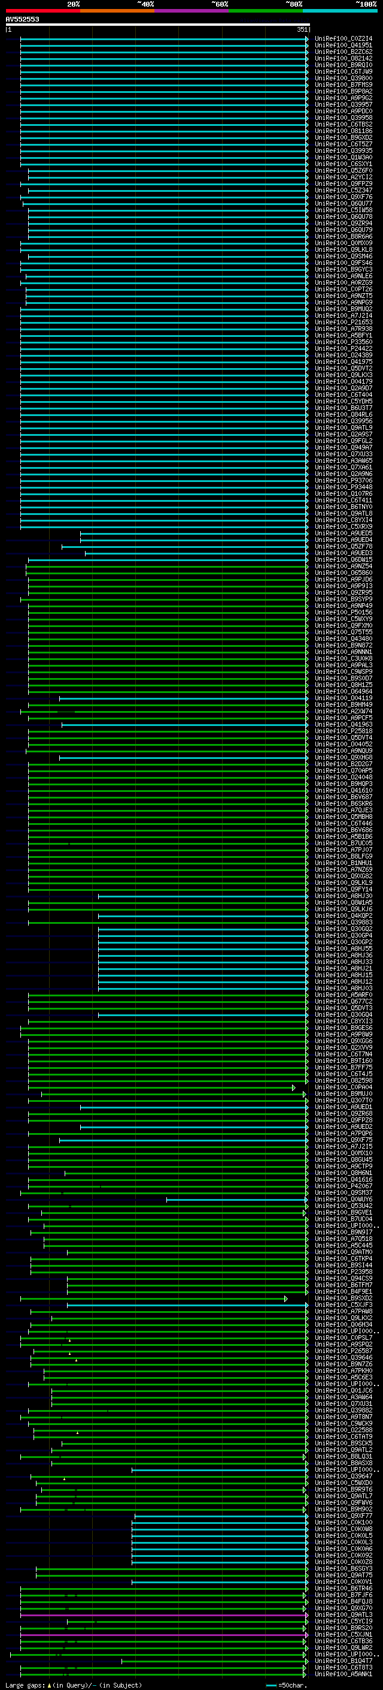
Task: Select the UniRef100_Q677C2 label
Action: point(343,1002)
